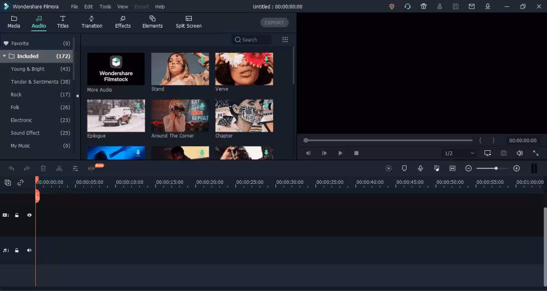The image size is (547, 291).
Task: Click the beta audio waveform icon
Action: click(x=91, y=168)
